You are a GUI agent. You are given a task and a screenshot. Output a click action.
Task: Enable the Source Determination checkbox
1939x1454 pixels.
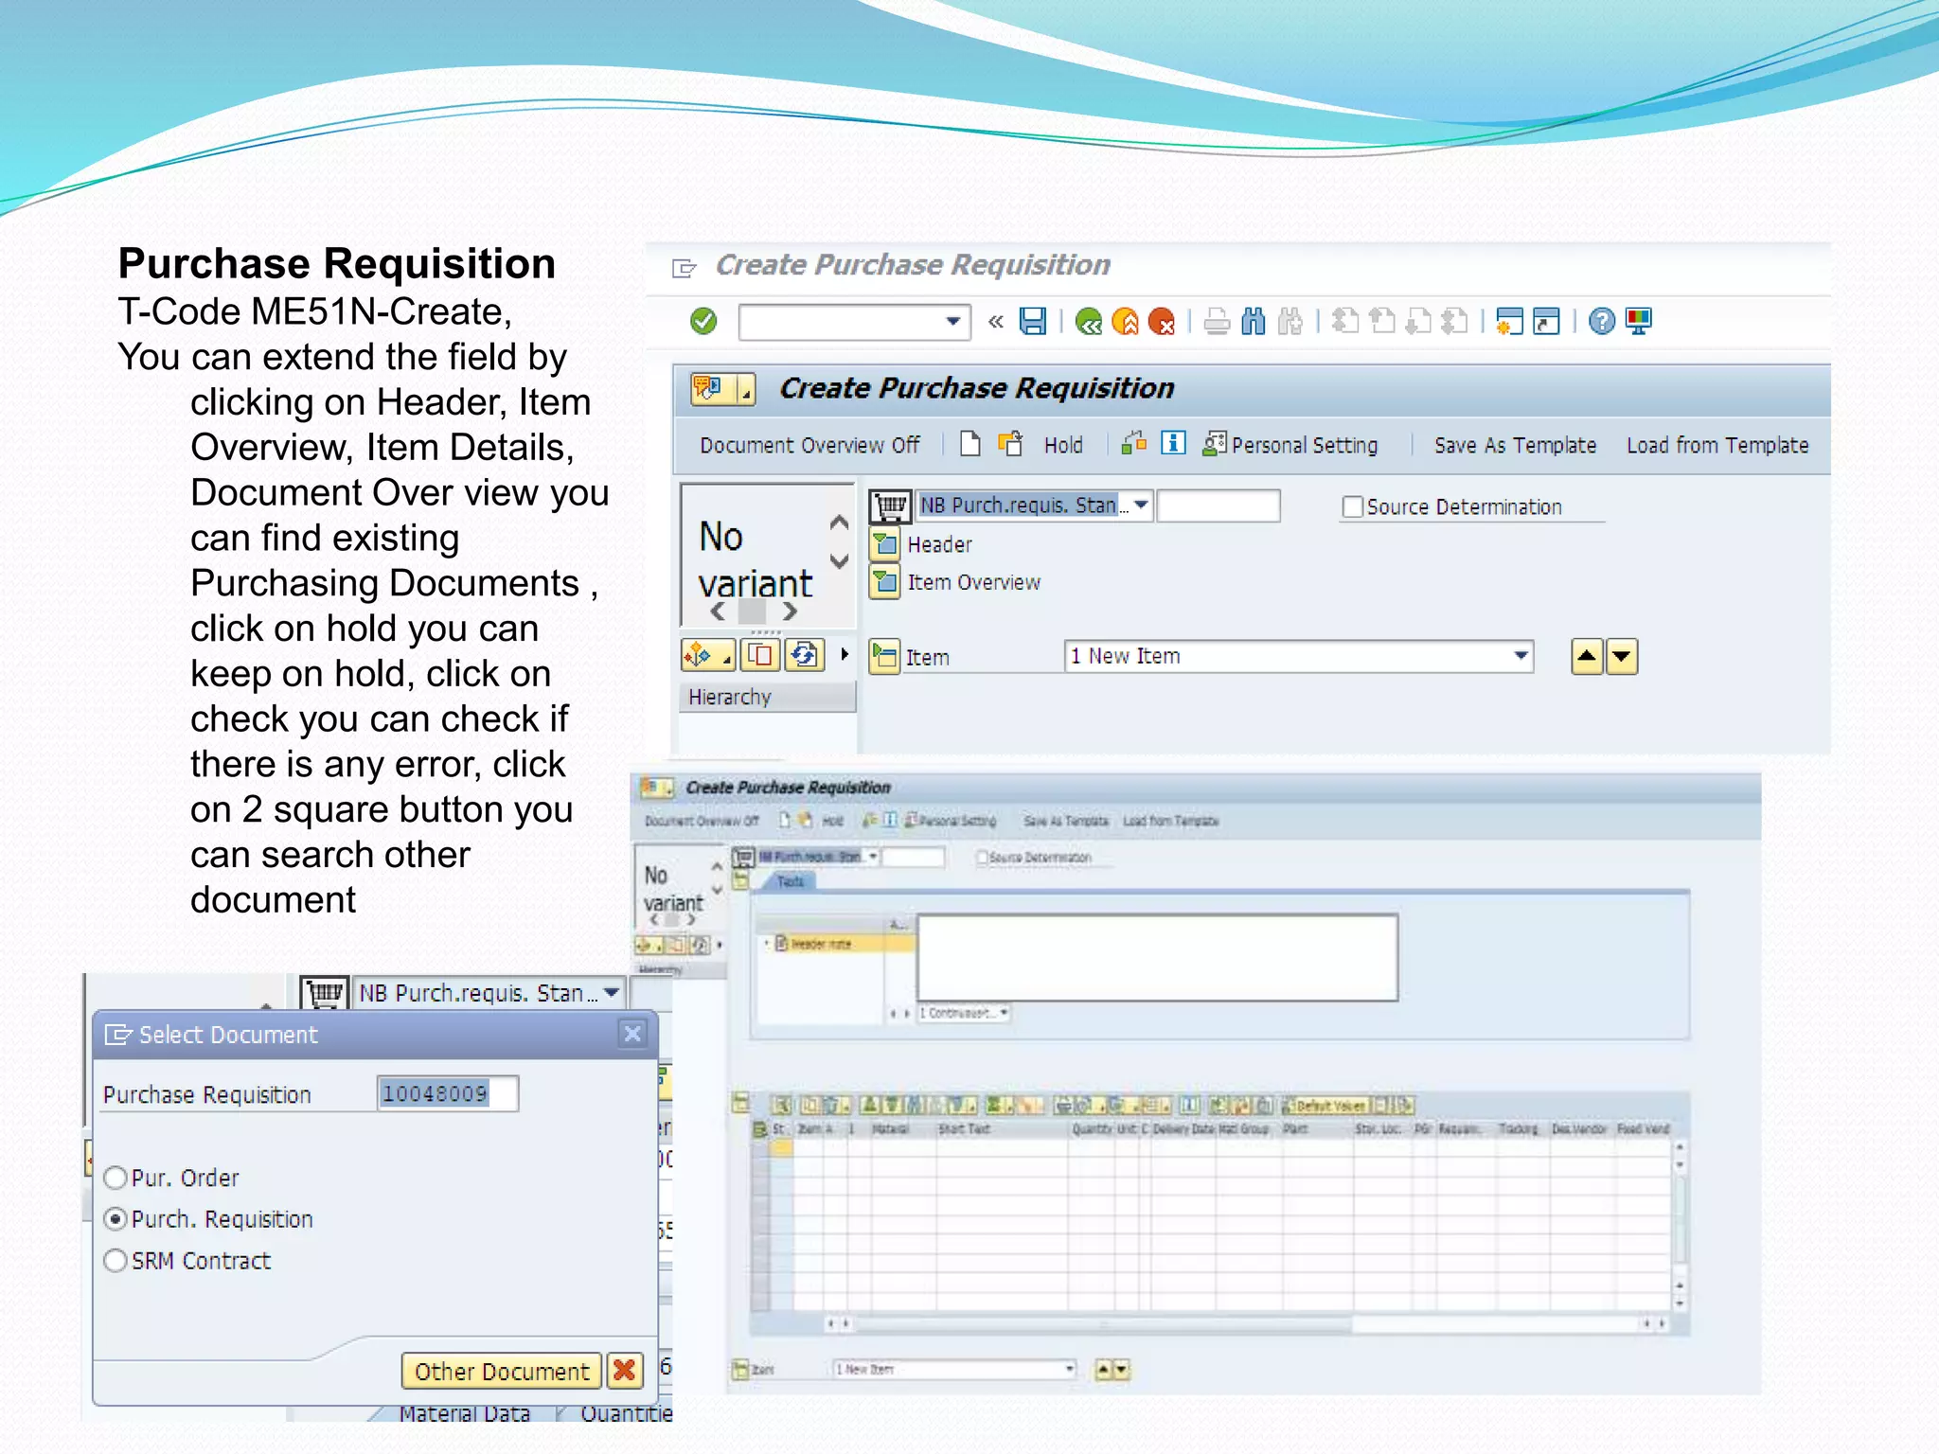(x=1353, y=507)
